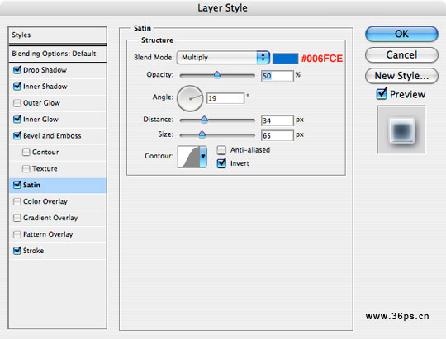Click the layer style preview thumbnail
The height and width of the screenshot is (339, 446).
click(x=401, y=129)
